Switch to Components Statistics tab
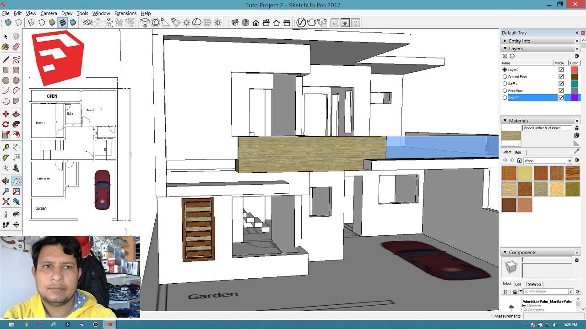586x329 pixels. click(x=534, y=284)
